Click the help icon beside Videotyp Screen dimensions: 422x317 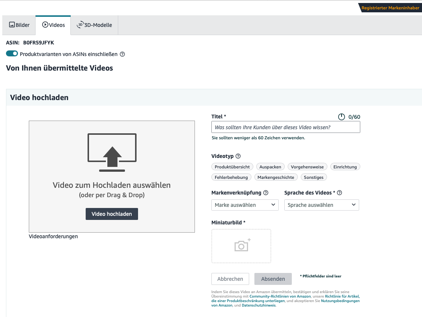pos(238,156)
